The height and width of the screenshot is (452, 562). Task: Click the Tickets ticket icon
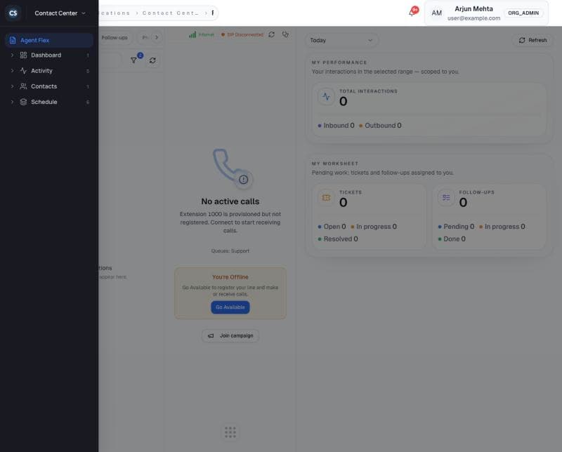(x=326, y=198)
